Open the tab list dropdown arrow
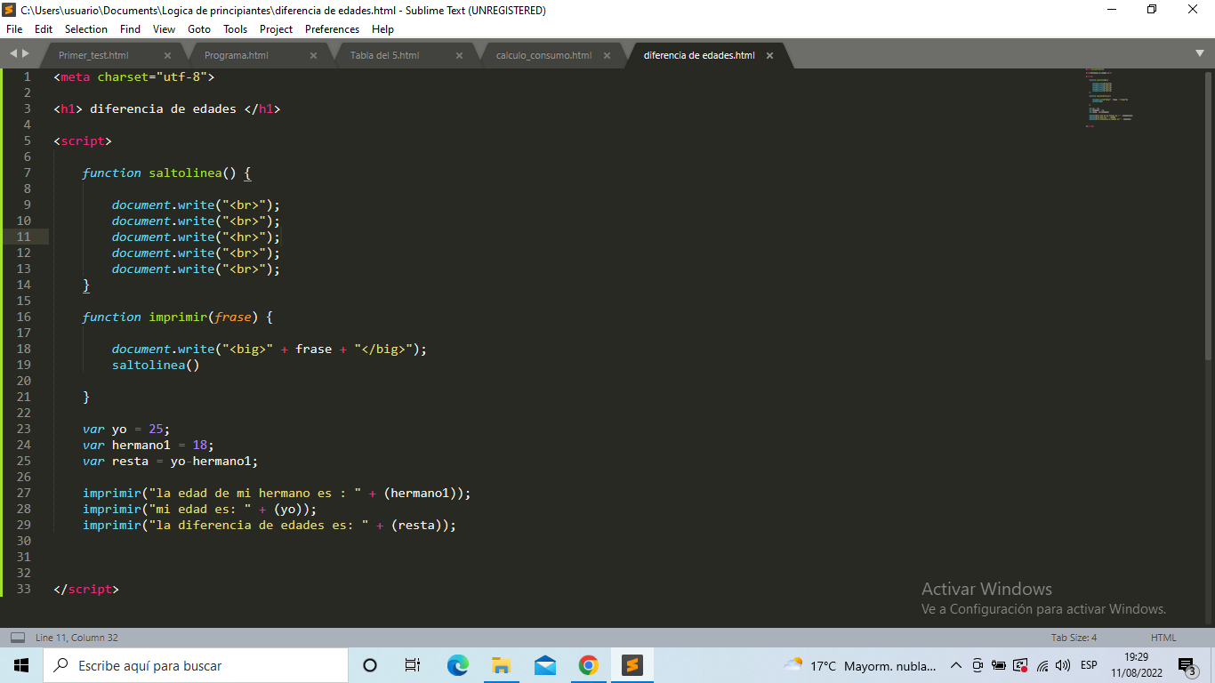The width and height of the screenshot is (1215, 683). [x=1200, y=54]
